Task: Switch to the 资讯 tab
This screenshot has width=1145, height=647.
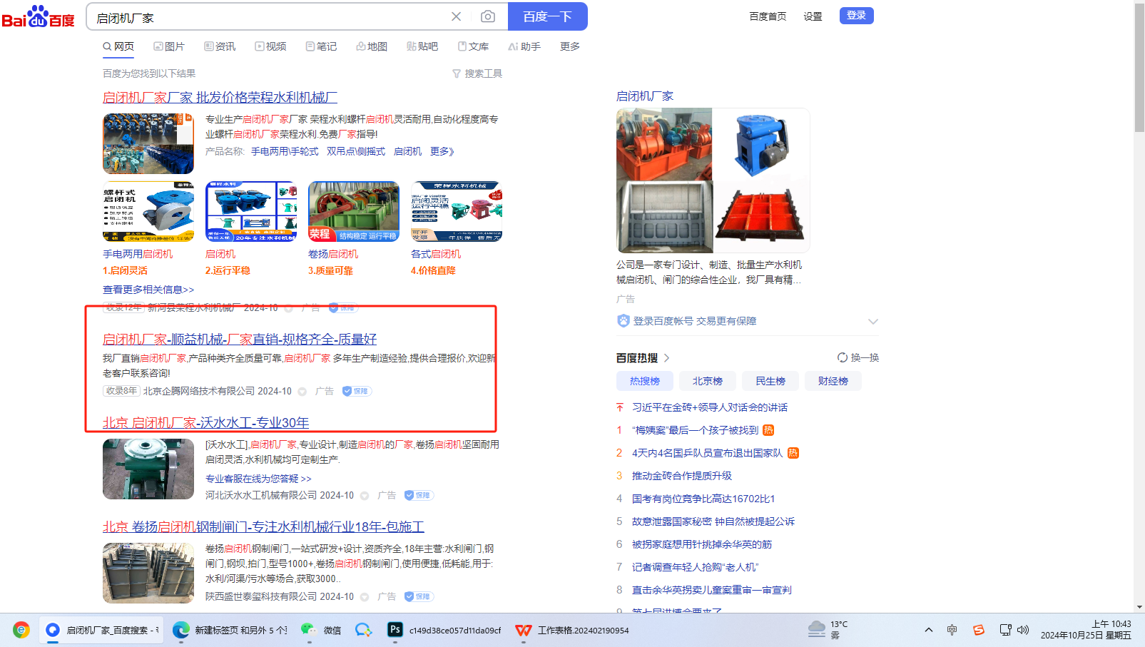Action: coord(220,46)
